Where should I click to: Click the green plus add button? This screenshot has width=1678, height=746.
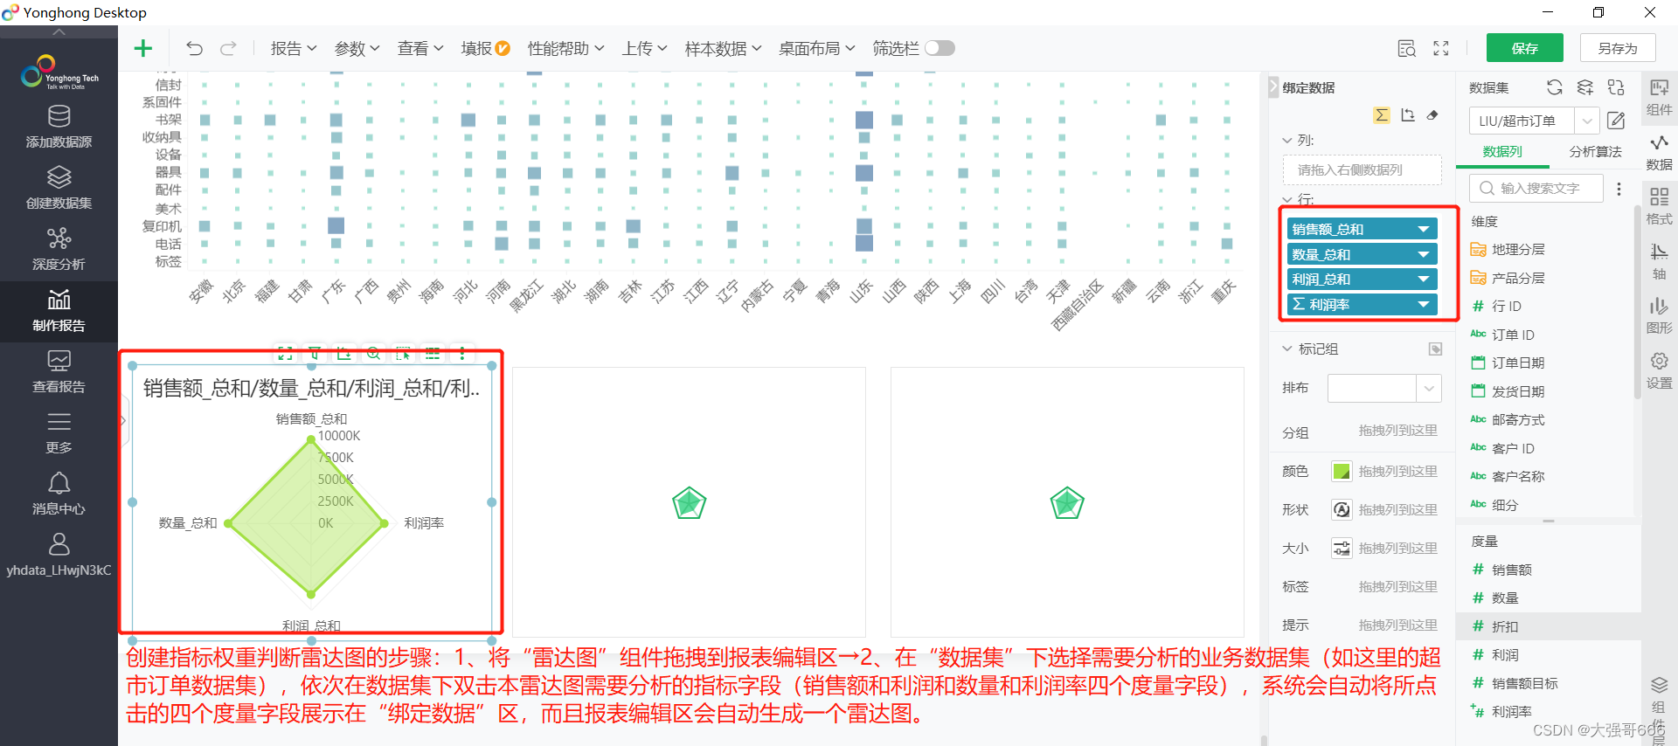click(x=143, y=48)
